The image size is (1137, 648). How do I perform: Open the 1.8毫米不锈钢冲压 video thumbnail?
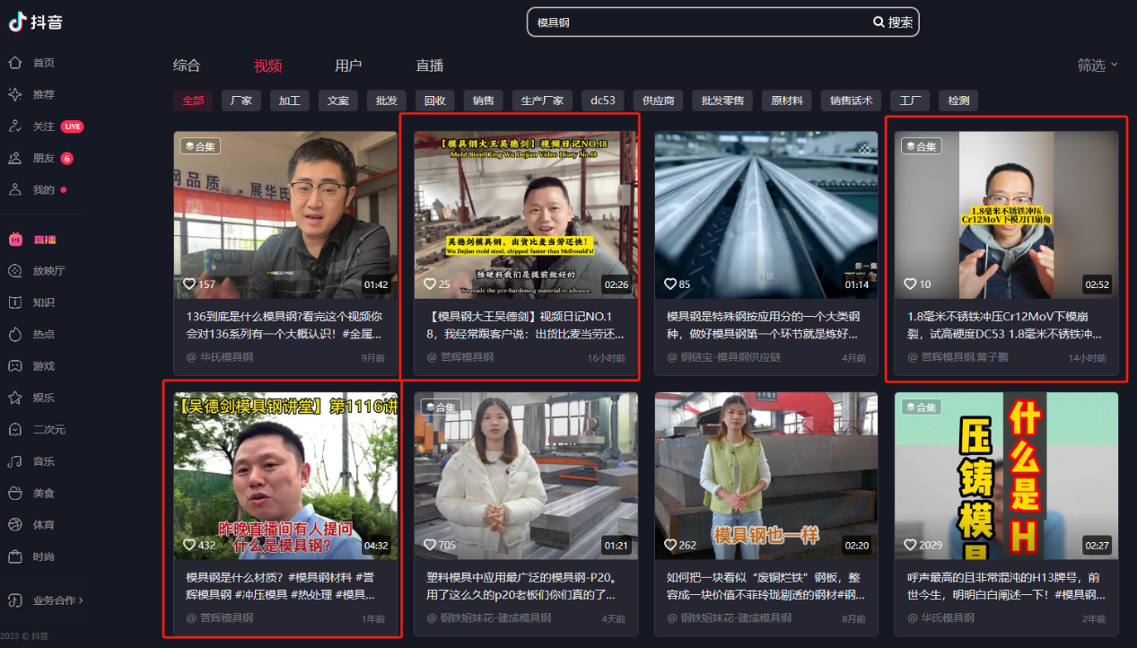pyautogui.click(x=1007, y=215)
